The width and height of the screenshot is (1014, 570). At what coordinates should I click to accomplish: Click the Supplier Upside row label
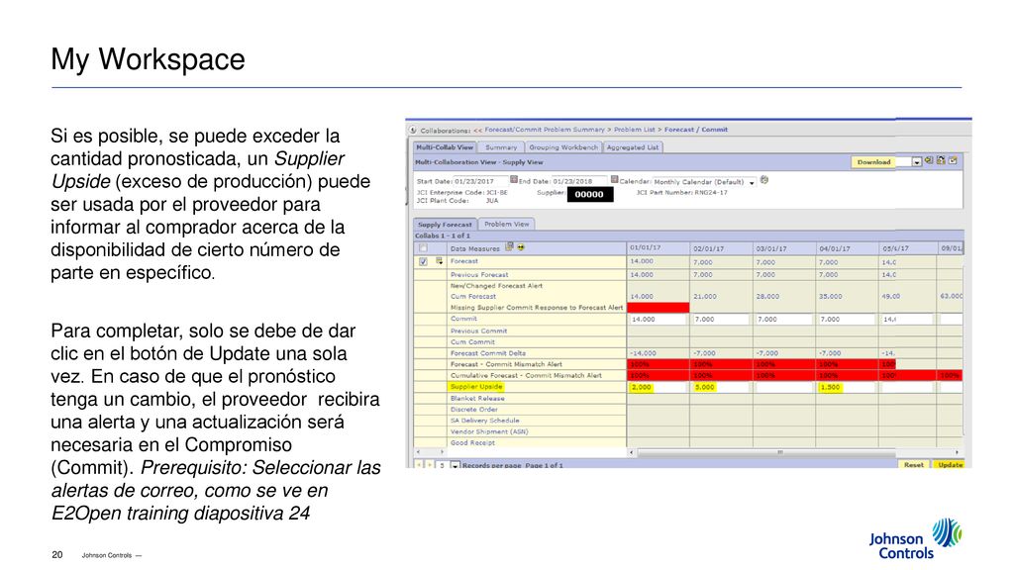[476, 387]
